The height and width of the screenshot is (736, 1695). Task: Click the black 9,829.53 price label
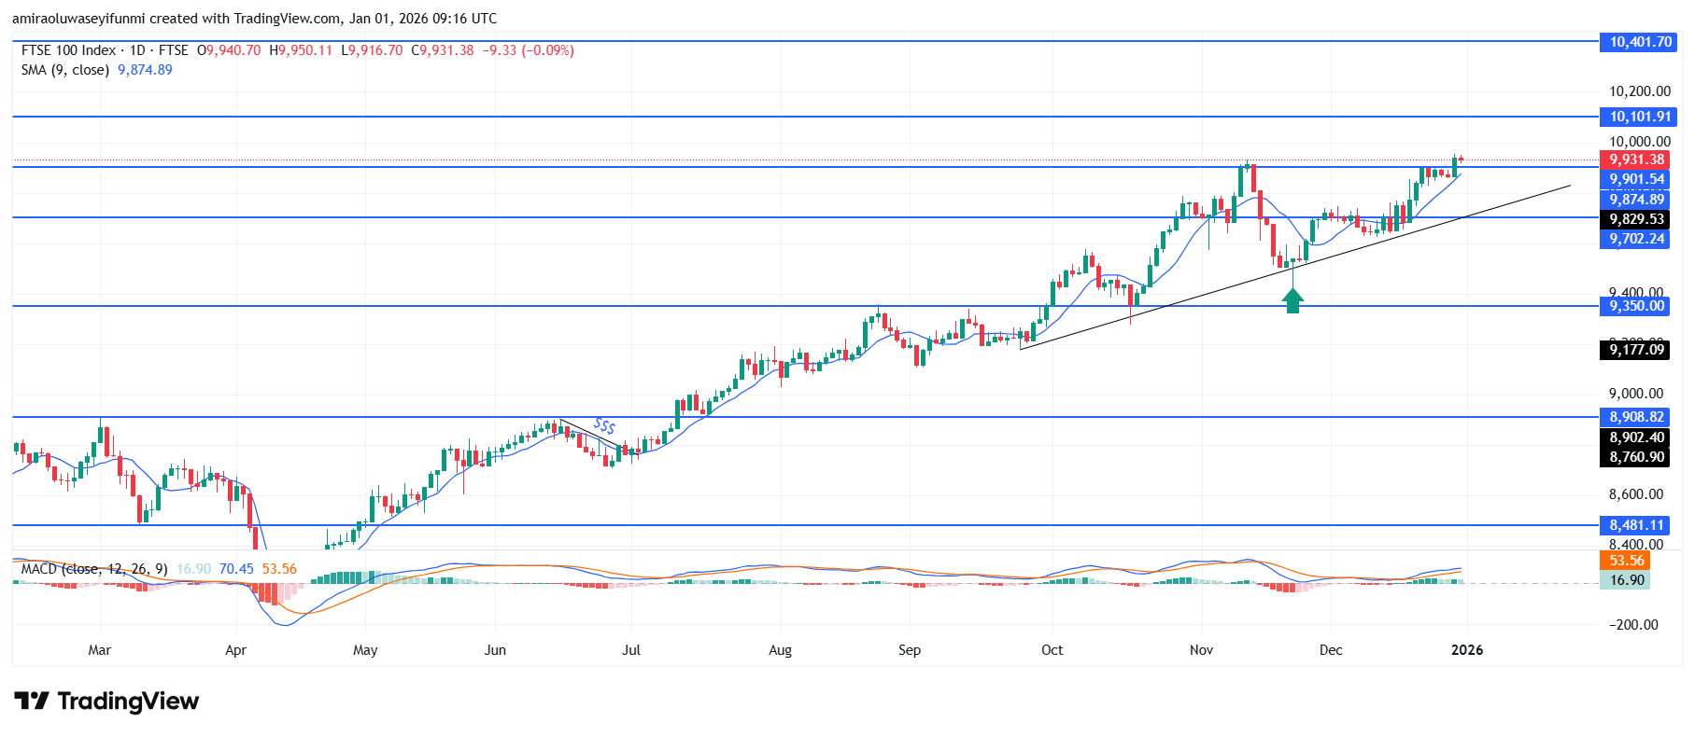[1636, 219]
